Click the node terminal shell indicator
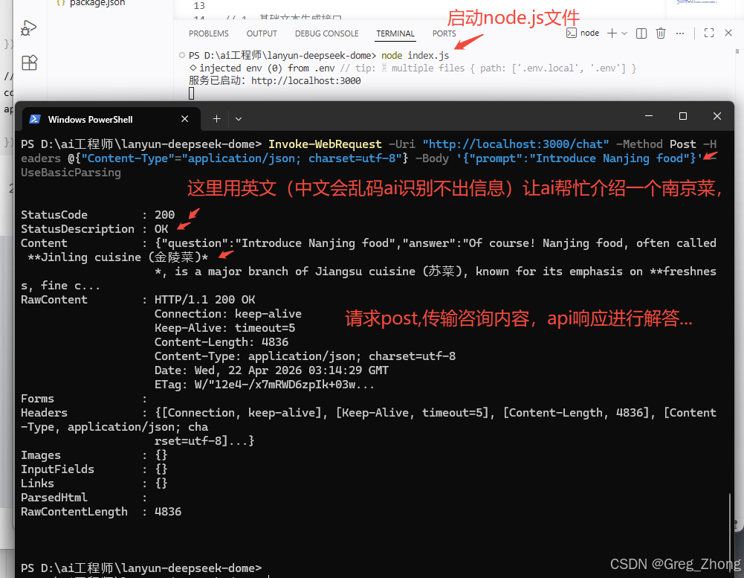744x578 pixels. (583, 33)
